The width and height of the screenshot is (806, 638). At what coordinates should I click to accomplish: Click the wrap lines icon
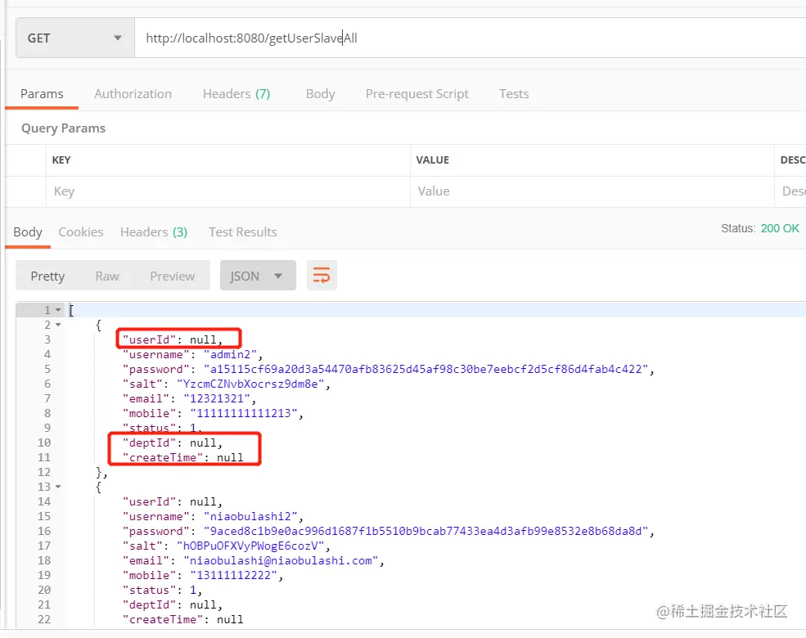tap(322, 276)
